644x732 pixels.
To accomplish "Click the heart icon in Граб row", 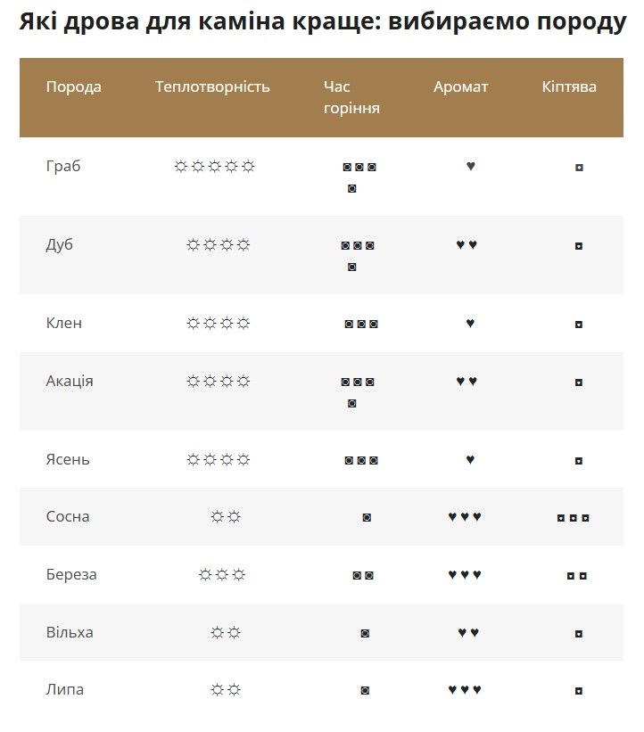I will tap(470, 166).
